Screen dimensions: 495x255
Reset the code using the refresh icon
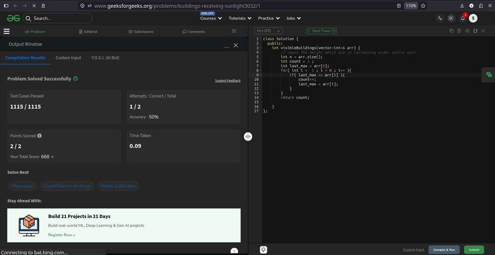475,31
